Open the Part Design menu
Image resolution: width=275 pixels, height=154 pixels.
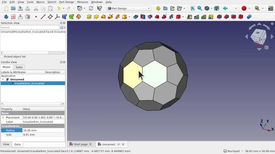(x=67, y=2)
